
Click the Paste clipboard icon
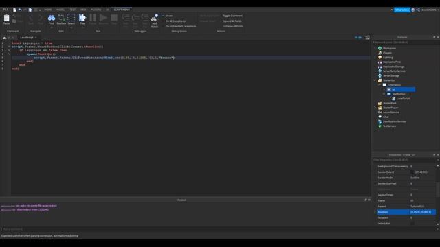pos(6,19)
